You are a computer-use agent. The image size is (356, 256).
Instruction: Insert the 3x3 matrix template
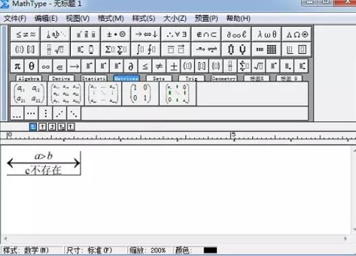click(66, 94)
